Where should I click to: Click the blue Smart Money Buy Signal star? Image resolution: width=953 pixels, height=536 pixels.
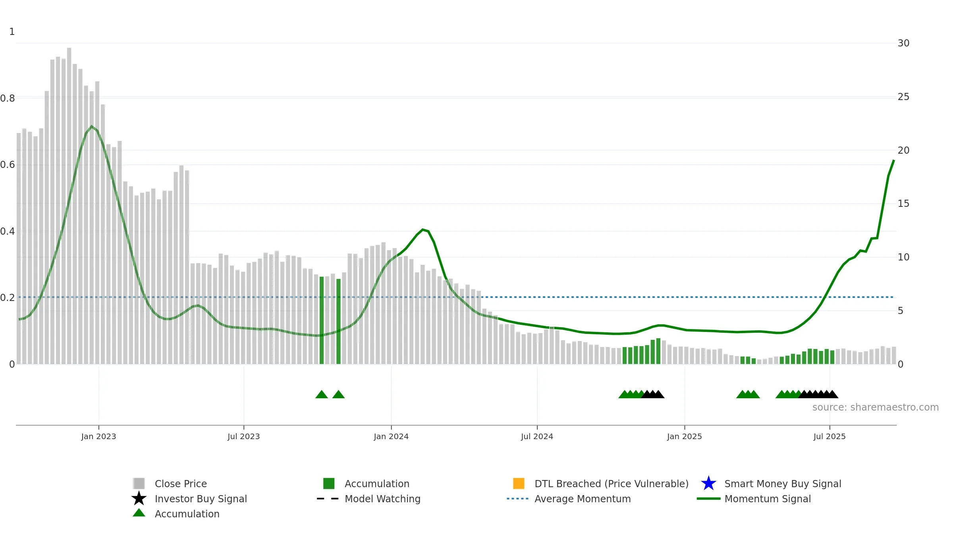pos(708,483)
